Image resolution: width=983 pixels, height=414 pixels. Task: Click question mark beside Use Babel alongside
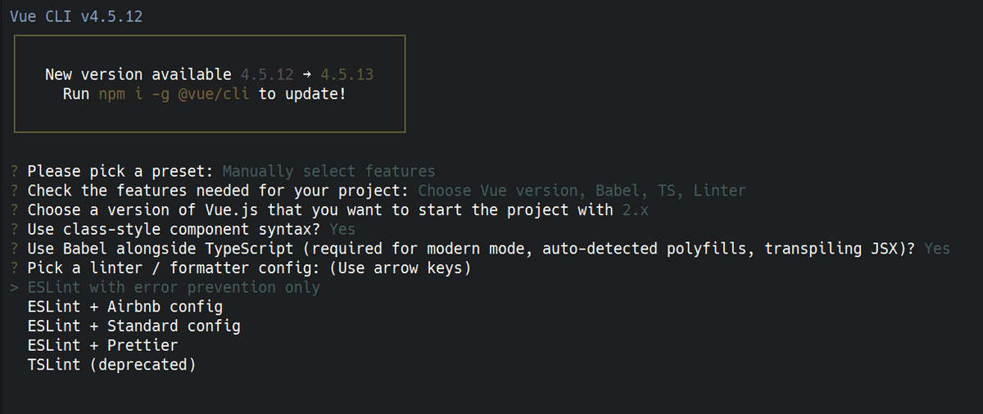point(14,248)
